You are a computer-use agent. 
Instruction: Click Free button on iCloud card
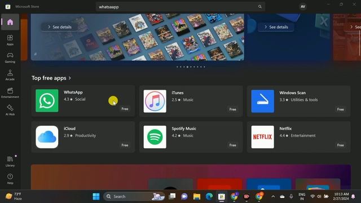[x=125, y=145]
